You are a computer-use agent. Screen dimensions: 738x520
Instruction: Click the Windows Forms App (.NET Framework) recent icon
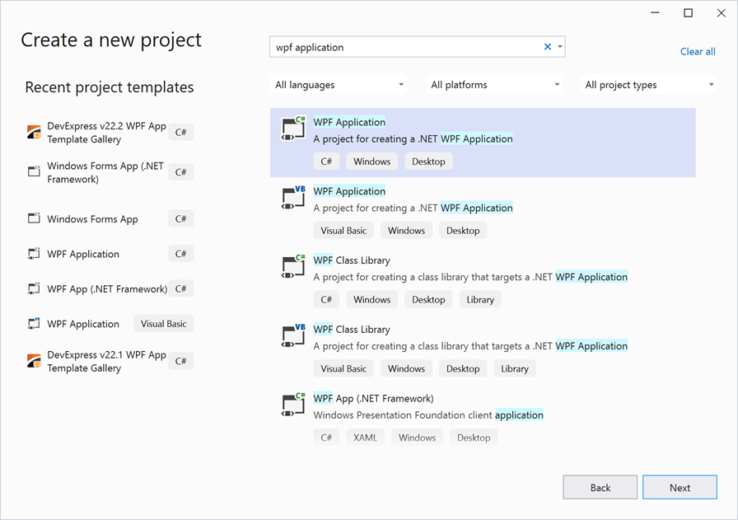[34, 171]
